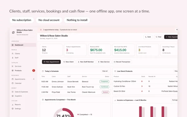Click the alert icon in notification banner
Viewport: 187px width, 117px height.
pyautogui.click(x=41, y=30)
